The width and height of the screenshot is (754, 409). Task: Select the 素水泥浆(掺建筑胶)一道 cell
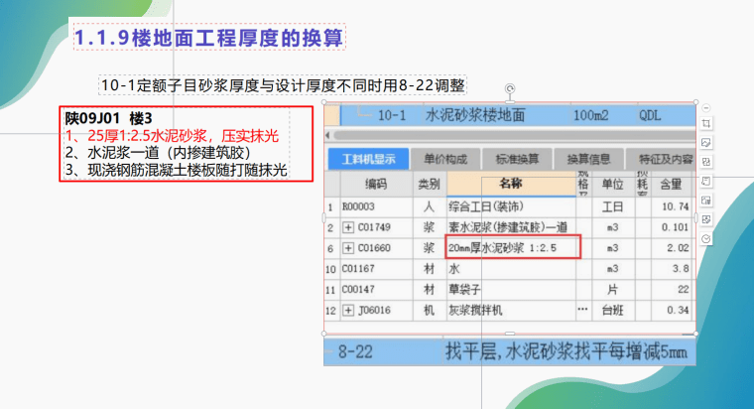coord(511,227)
